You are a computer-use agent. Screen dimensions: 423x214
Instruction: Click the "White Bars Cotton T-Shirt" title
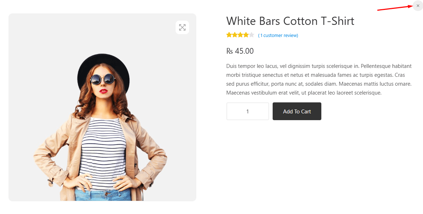click(x=290, y=21)
